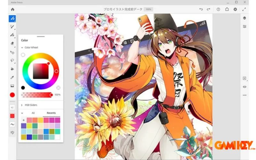Toggle layer visibility eye icon
This screenshot has width=256, height=160.
click(244, 87)
